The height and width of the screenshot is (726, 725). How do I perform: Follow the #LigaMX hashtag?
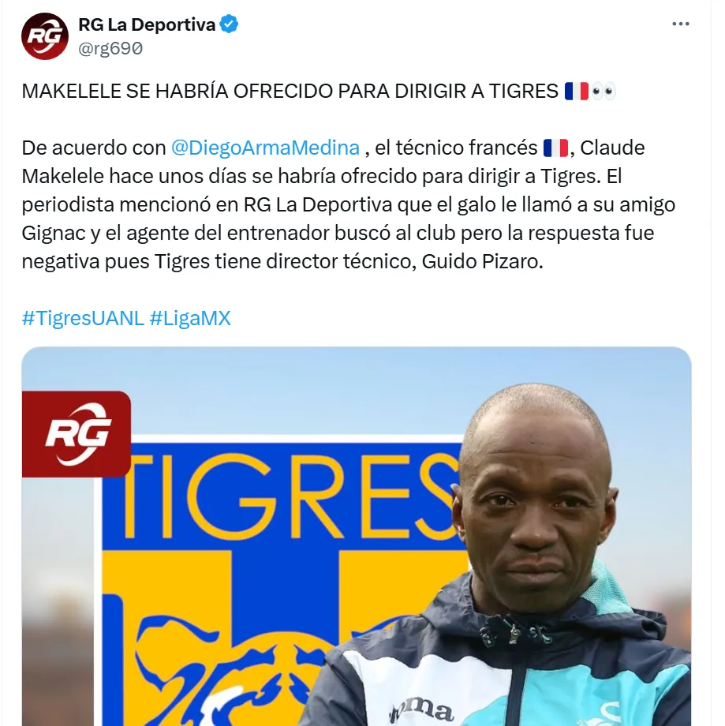coord(190,319)
